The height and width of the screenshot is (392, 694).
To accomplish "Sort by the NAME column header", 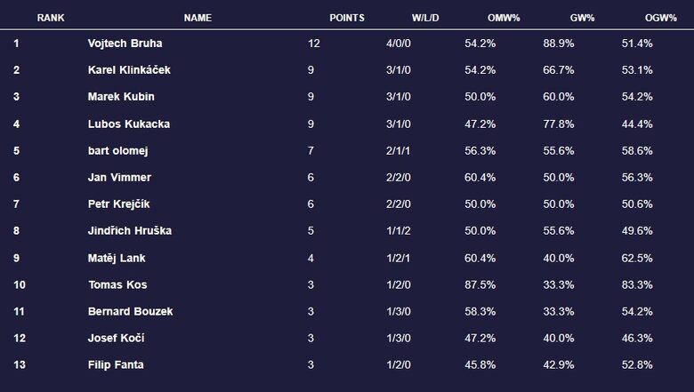I will point(198,18).
